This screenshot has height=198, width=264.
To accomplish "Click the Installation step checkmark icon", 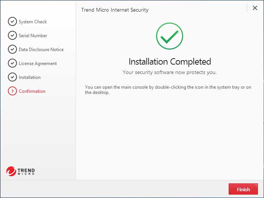I will click(x=12, y=77).
